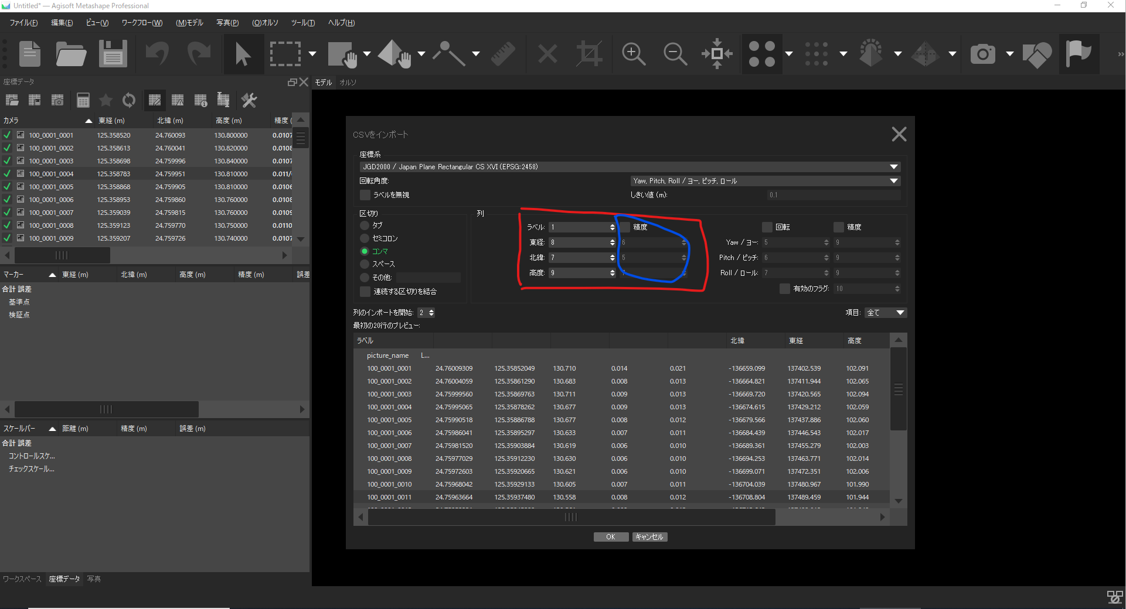The height and width of the screenshot is (609, 1126).
Task: Open the Yaw, Pitch, Roll rotation dropdown
Action: (x=893, y=181)
